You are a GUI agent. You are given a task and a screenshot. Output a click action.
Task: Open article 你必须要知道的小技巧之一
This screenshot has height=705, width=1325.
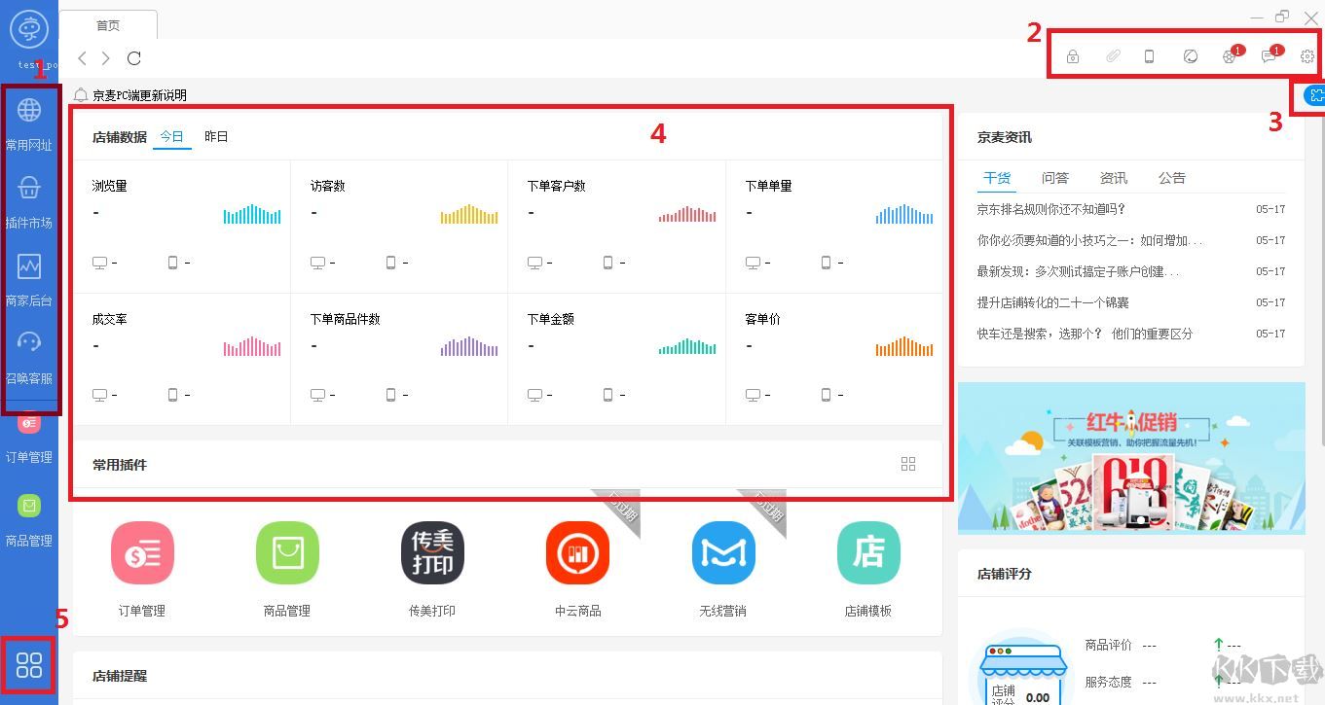coord(1090,240)
